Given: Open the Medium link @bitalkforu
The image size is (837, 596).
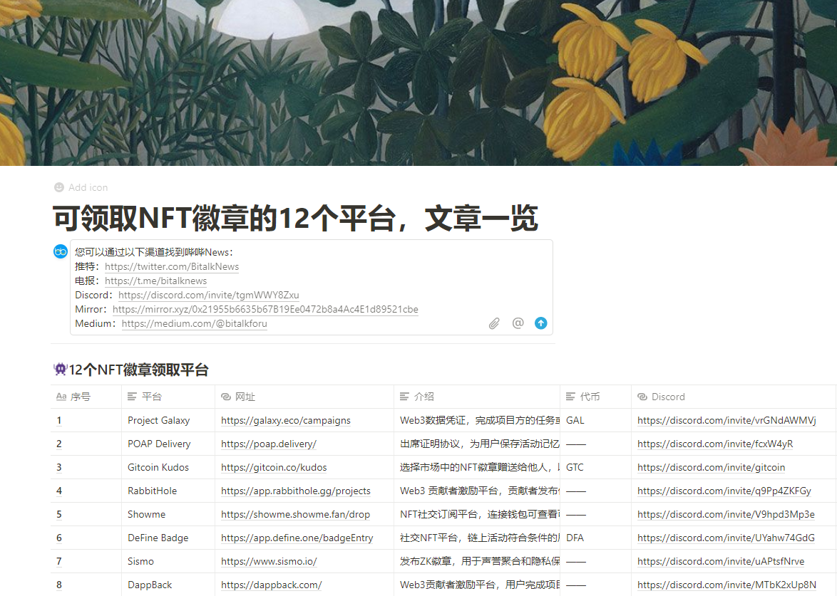Looking at the screenshot, I should [195, 323].
